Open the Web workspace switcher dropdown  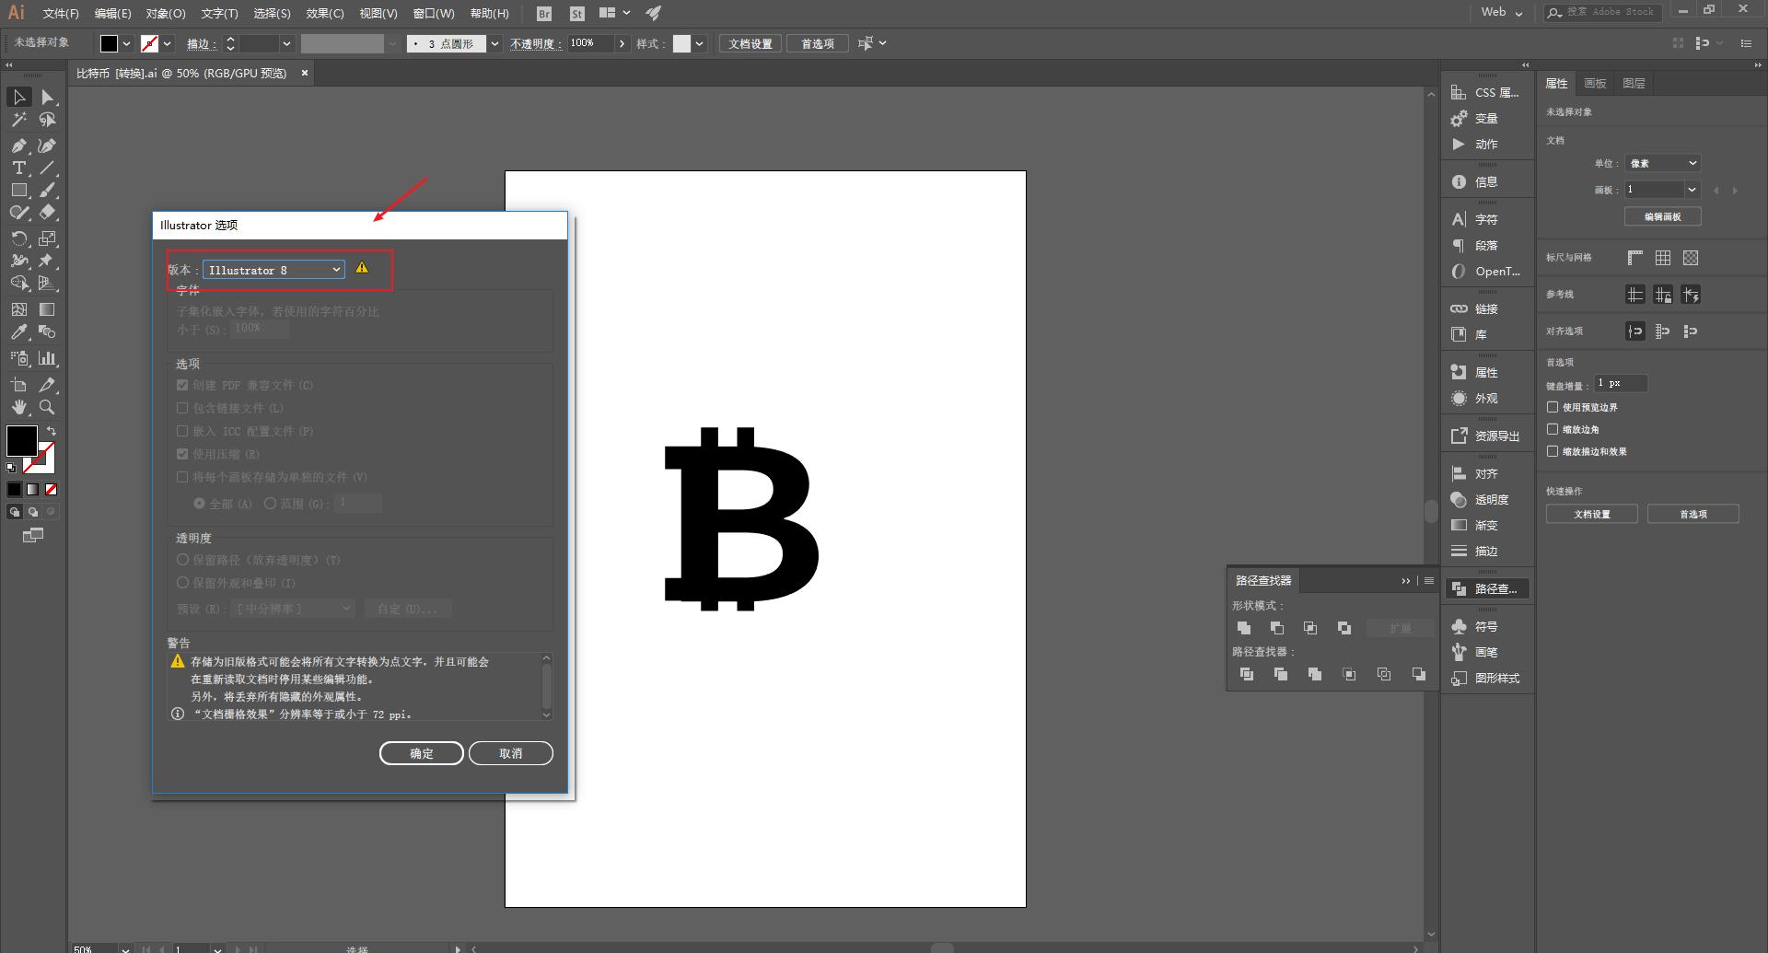point(1502,13)
